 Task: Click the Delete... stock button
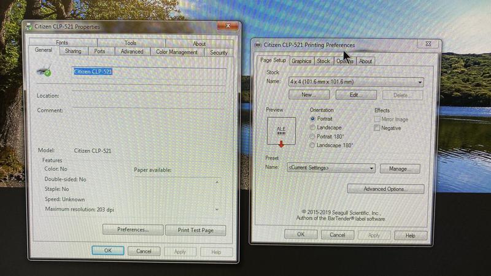tap(403, 95)
